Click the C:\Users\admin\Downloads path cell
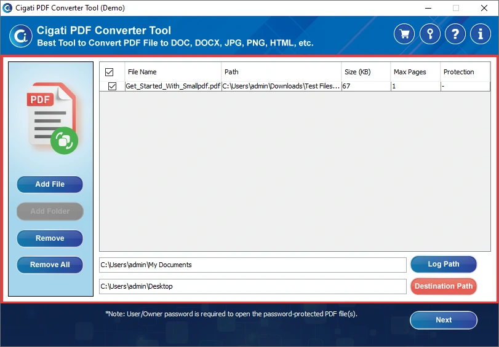The height and width of the screenshot is (347, 499). [x=281, y=86]
